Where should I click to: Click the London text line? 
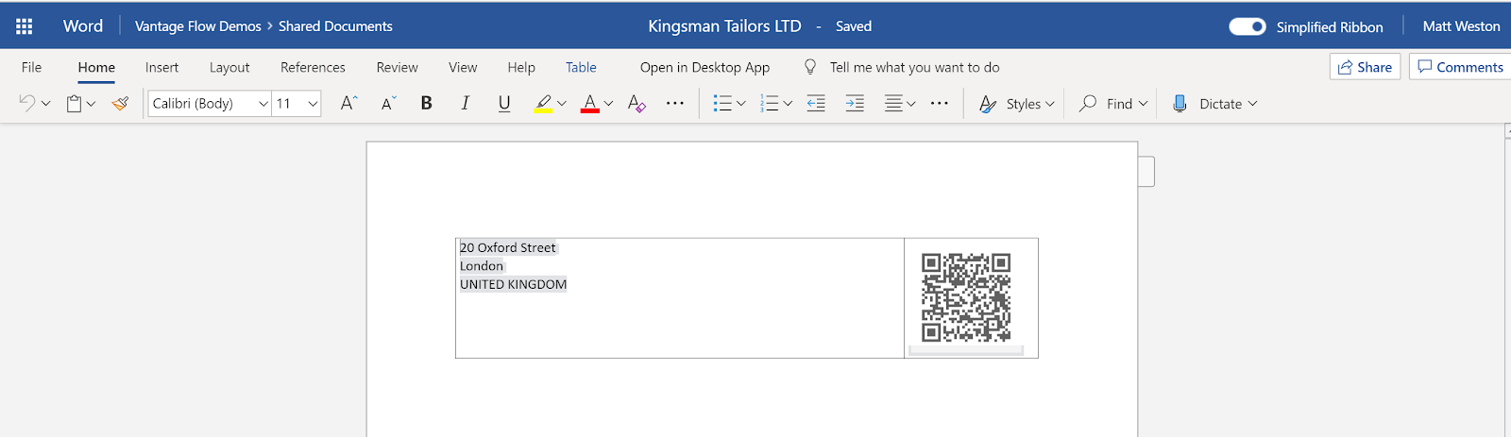tap(482, 266)
